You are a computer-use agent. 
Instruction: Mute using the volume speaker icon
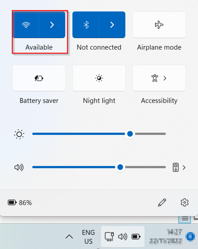point(19,167)
